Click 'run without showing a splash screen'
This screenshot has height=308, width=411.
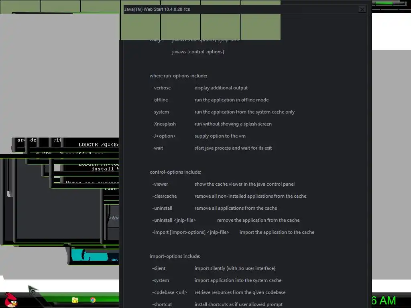[233, 124]
